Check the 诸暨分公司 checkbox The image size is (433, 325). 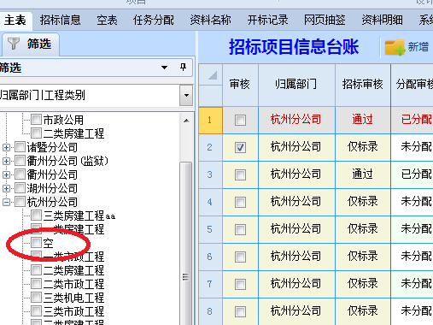pyautogui.click(x=20, y=147)
